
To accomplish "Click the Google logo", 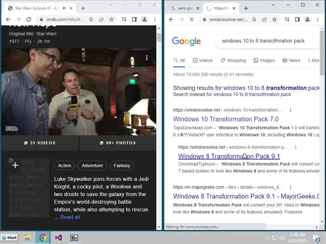I will 186,41.
